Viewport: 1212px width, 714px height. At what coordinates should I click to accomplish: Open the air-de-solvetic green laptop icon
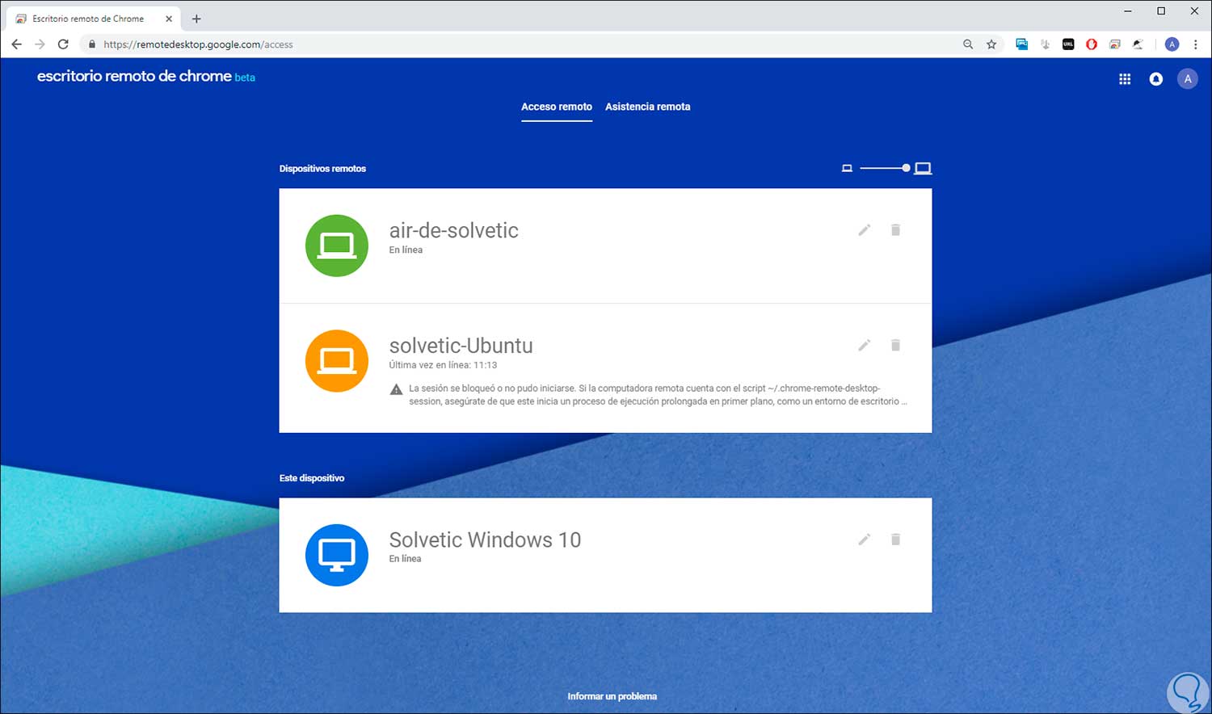[x=337, y=246]
